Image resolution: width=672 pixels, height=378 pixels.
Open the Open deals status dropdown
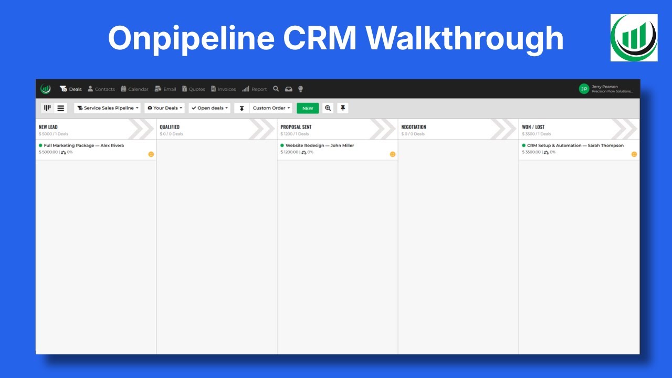point(209,108)
